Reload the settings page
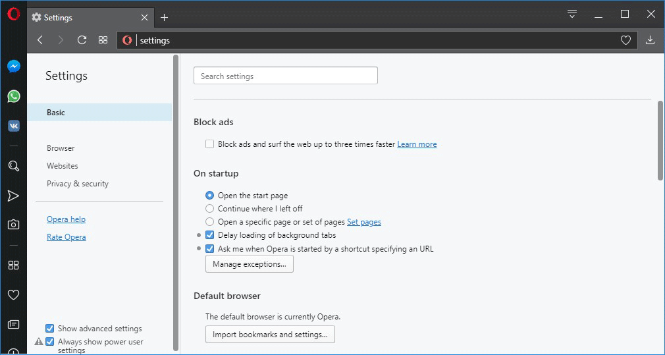The height and width of the screenshot is (355, 665). click(x=82, y=40)
